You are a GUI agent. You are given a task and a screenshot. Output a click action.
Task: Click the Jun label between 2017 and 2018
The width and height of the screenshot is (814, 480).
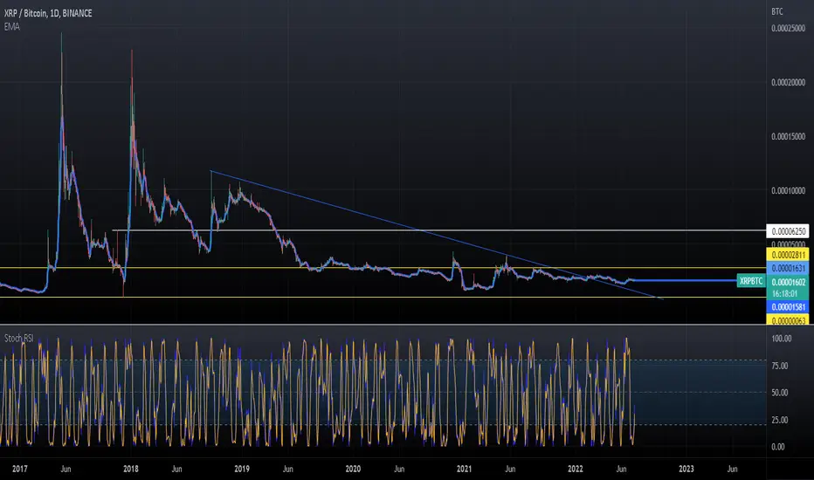(66, 469)
